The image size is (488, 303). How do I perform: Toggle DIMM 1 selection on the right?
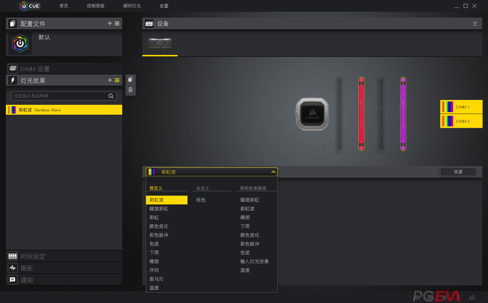click(461, 107)
